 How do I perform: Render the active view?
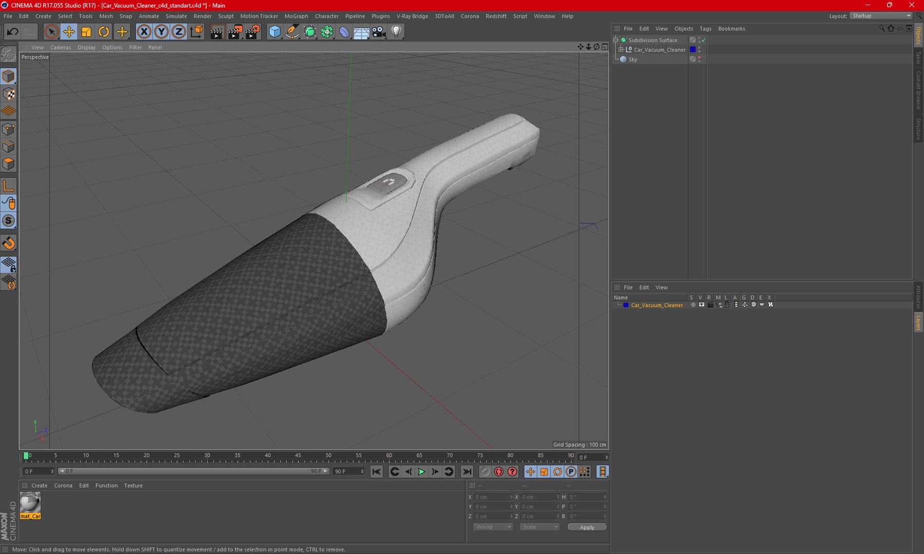click(x=217, y=32)
